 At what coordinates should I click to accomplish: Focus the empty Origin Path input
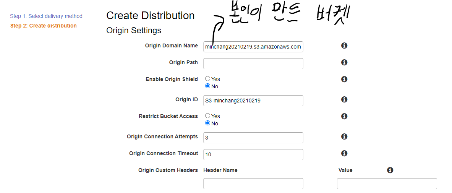coord(253,63)
